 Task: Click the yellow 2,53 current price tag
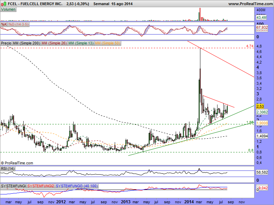point(260,106)
